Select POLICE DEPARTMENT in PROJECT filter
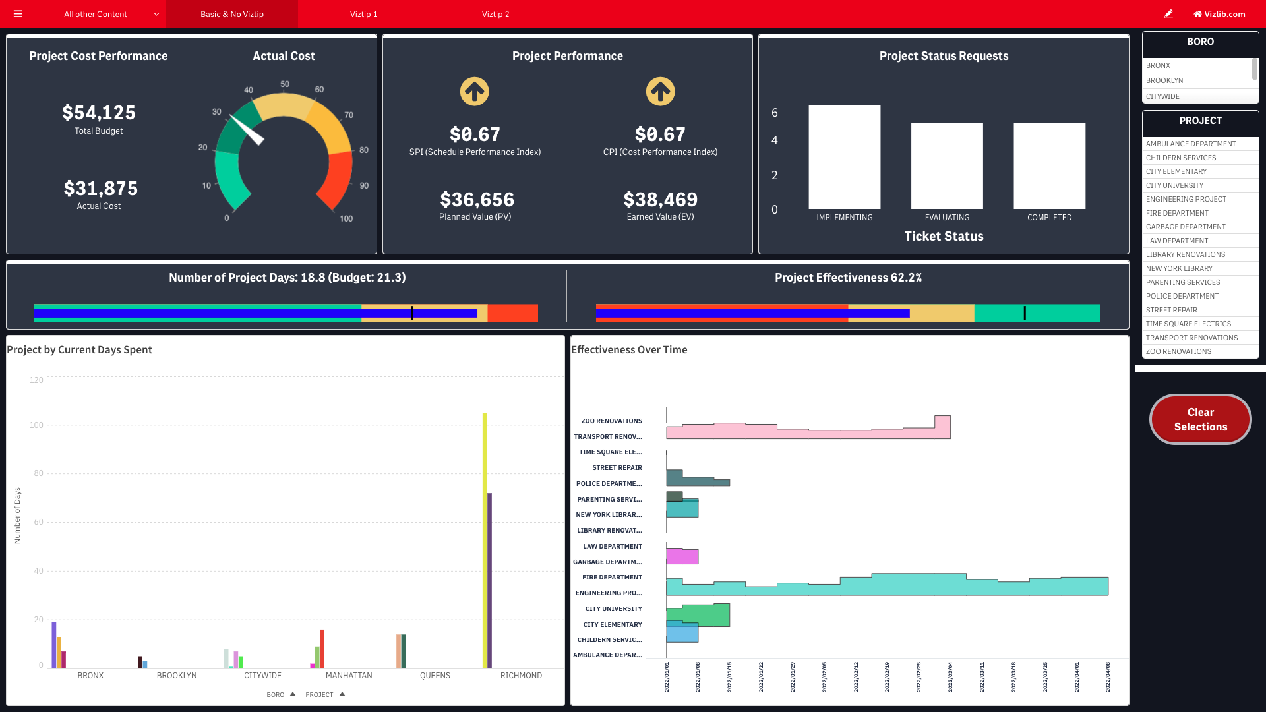The height and width of the screenshot is (712, 1266). [x=1200, y=296]
